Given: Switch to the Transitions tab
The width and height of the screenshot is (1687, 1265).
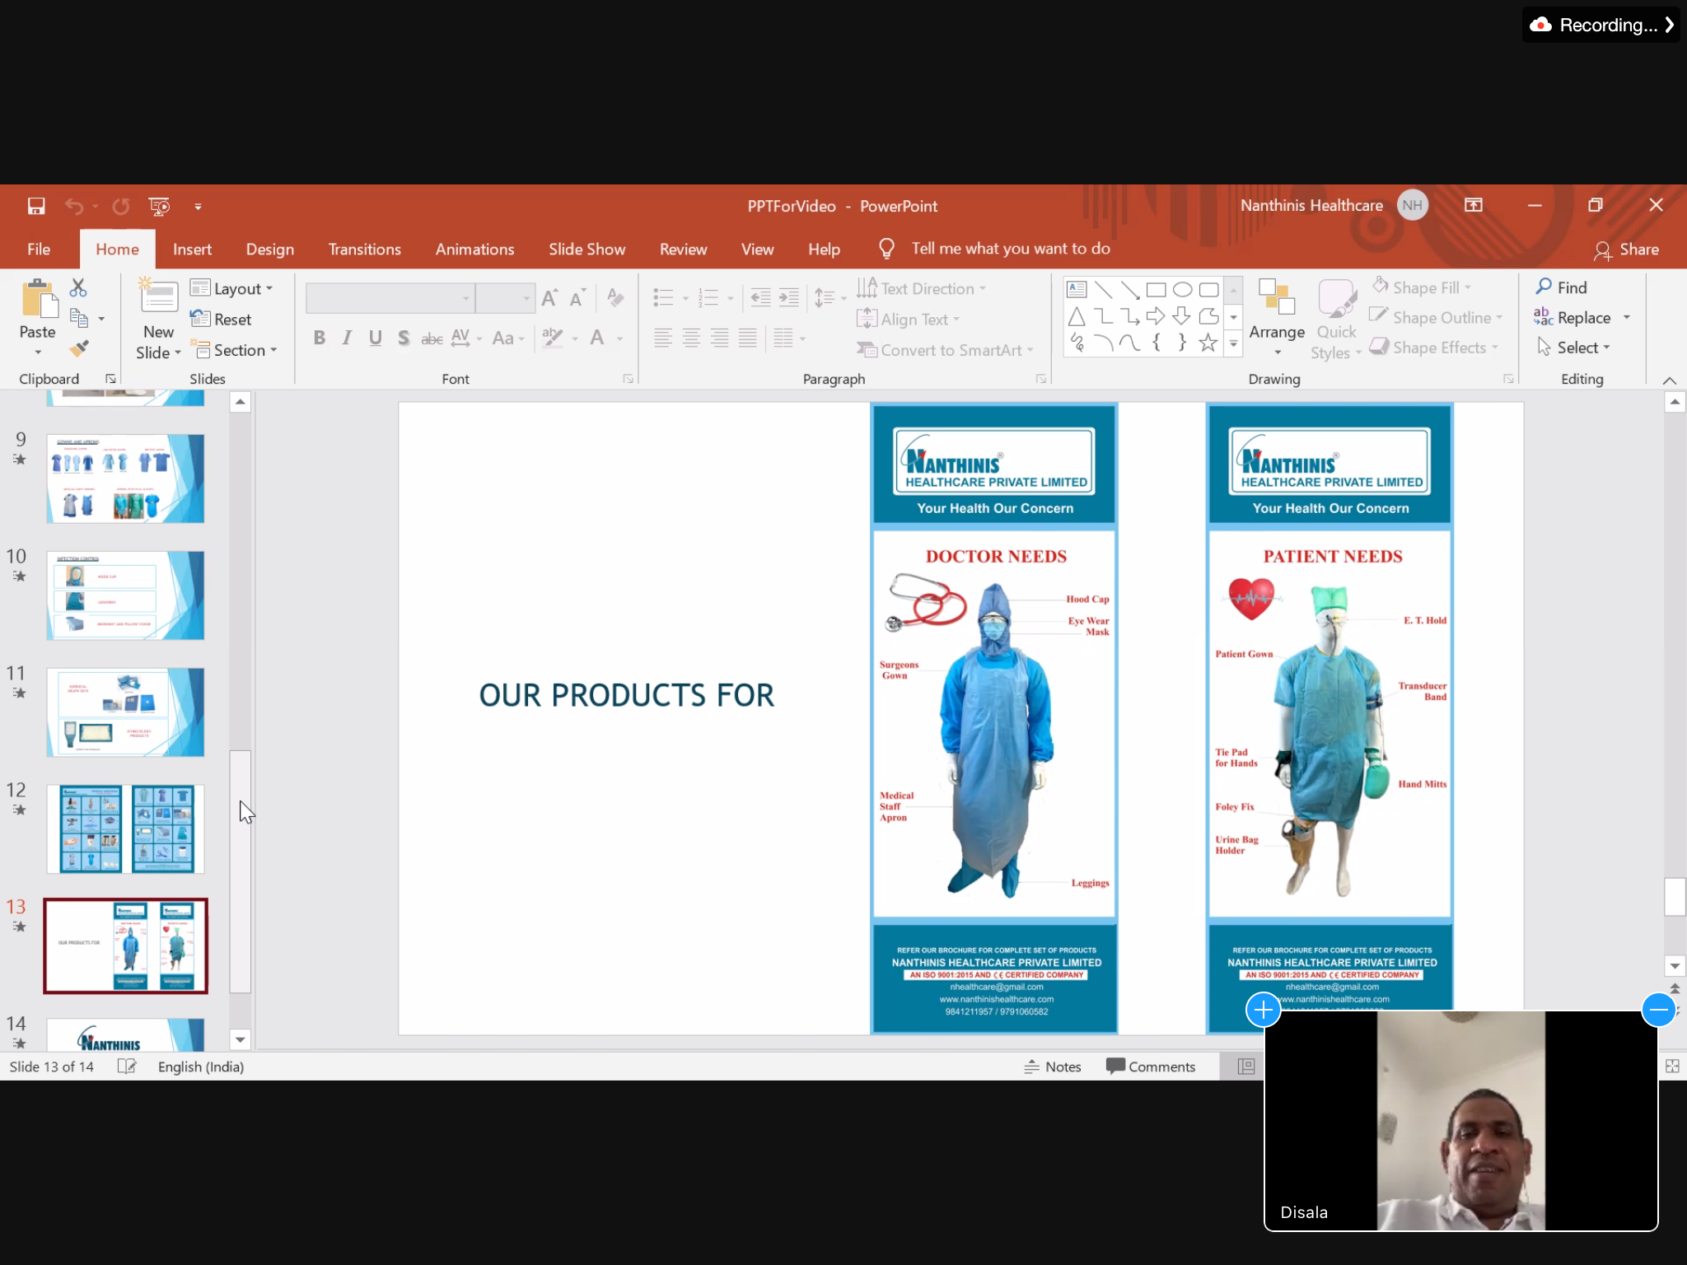Looking at the screenshot, I should pos(365,249).
